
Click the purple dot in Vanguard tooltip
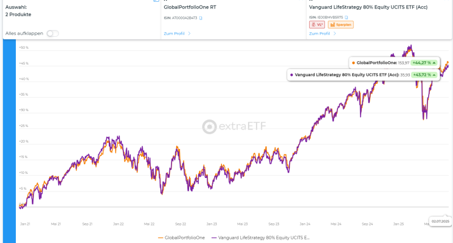pos(292,75)
